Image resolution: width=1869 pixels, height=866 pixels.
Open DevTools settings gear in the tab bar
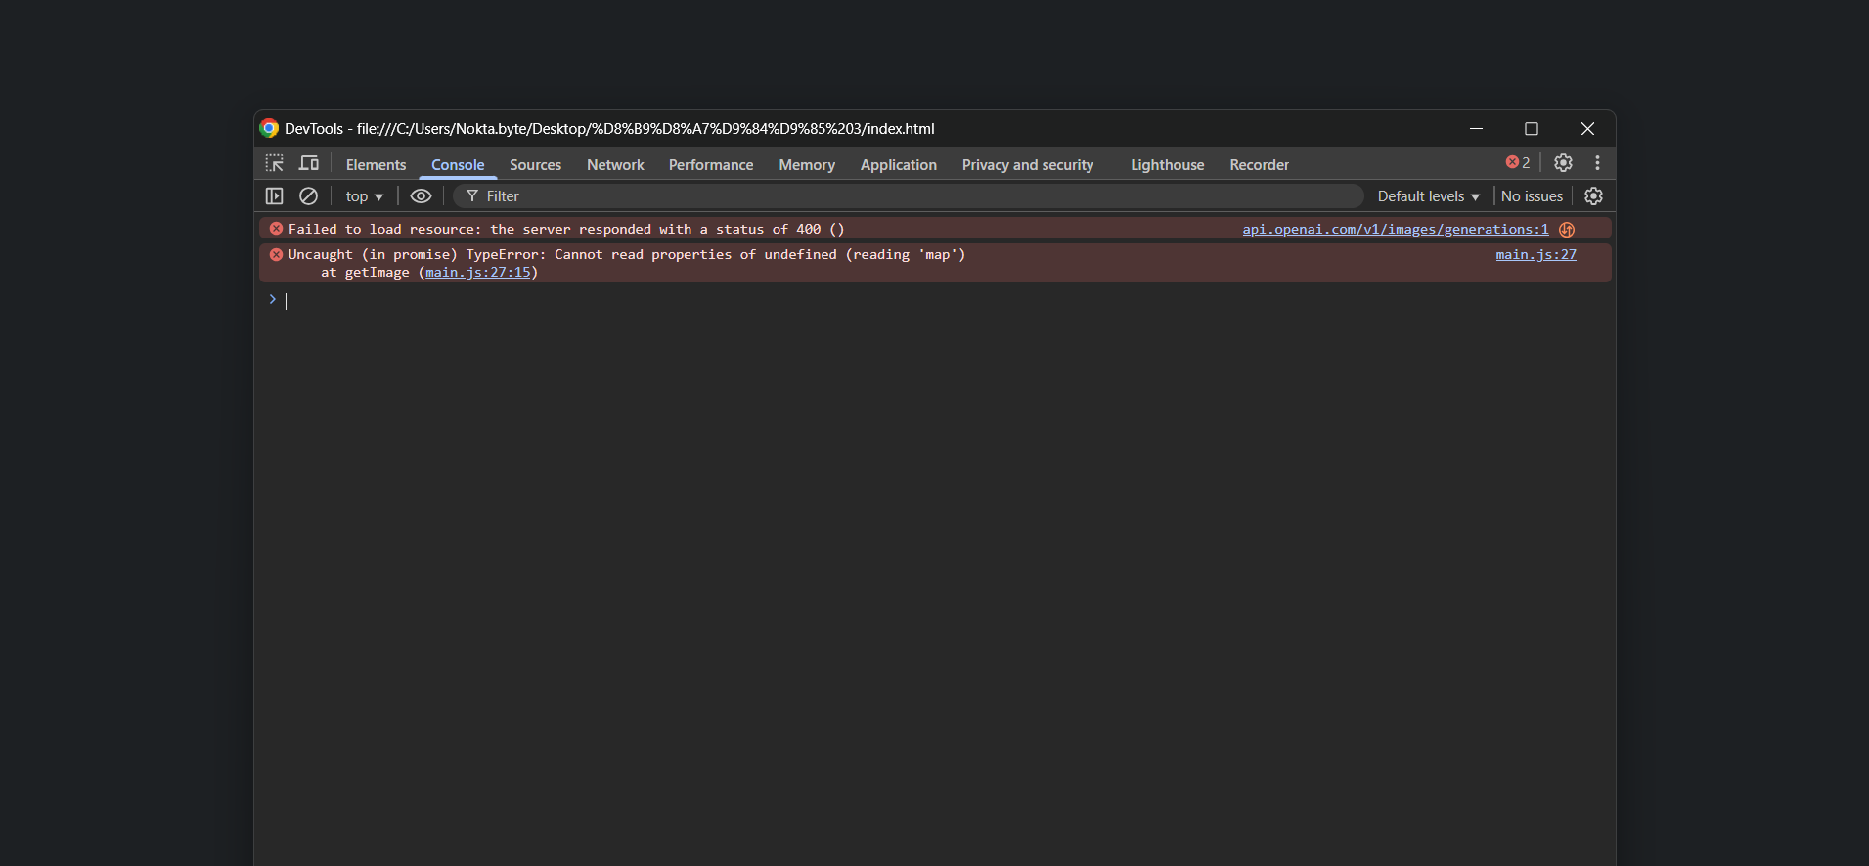coord(1563,163)
